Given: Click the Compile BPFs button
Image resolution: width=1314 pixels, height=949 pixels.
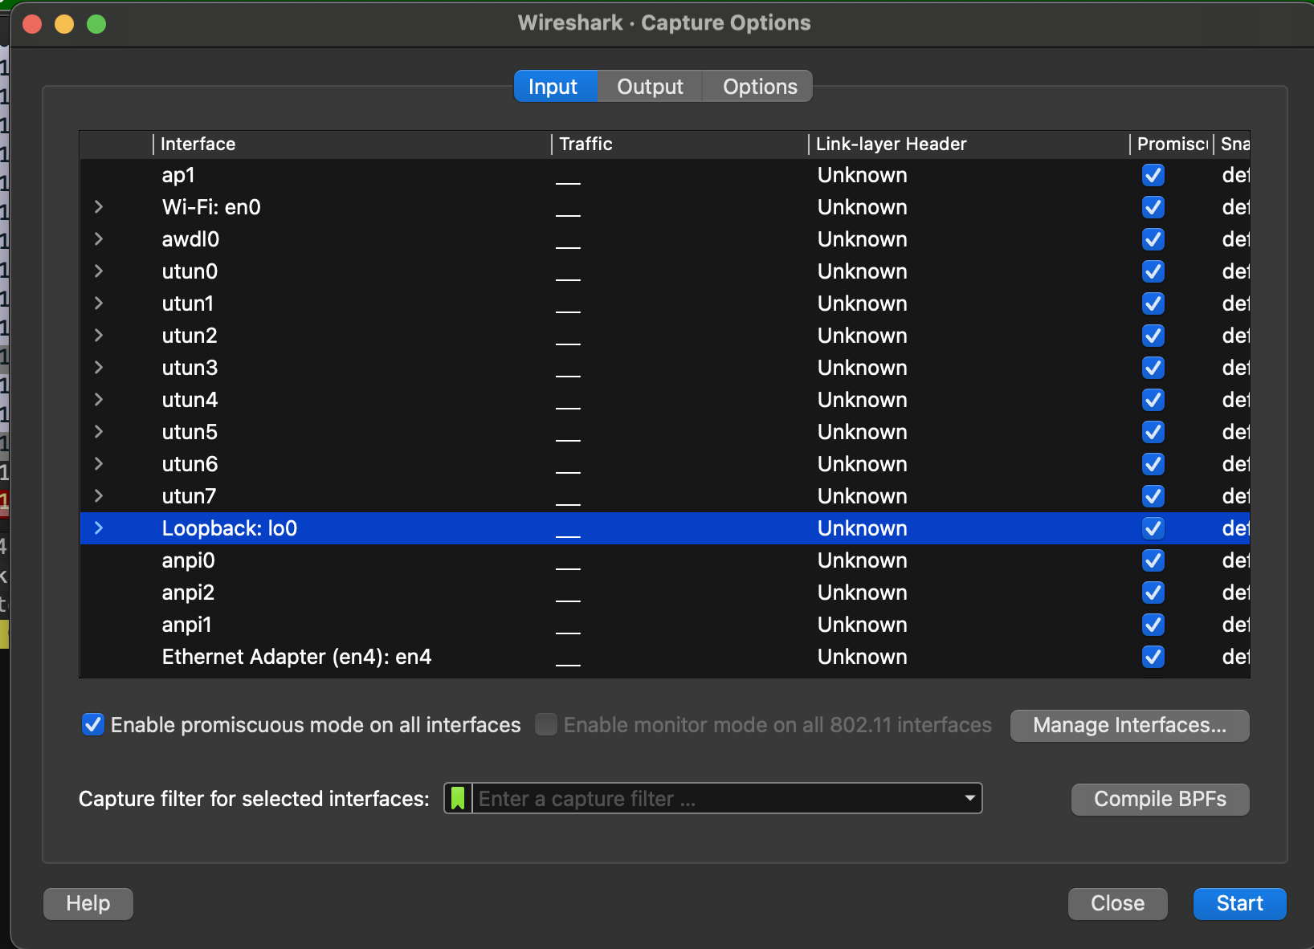Looking at the screenshot, I should pos(1160,799).
